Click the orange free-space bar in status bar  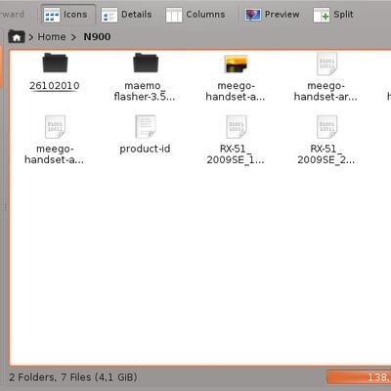(359, 377)
